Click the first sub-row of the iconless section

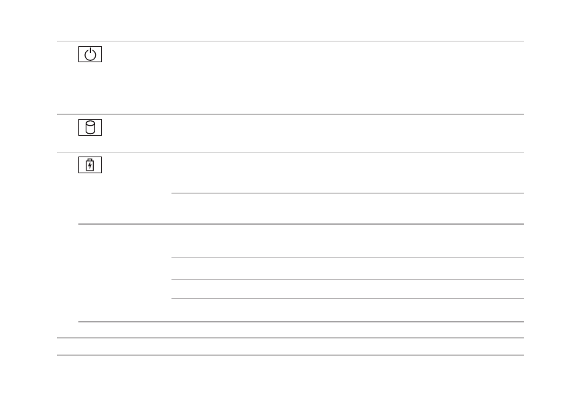[x=347, y=241]
